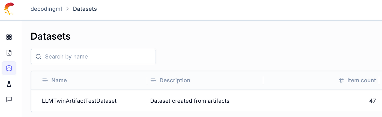Open the Experiments flask sidebar icon
Image resolution: width=382 pixels, height=117 pixels.
tap(9, 84)
